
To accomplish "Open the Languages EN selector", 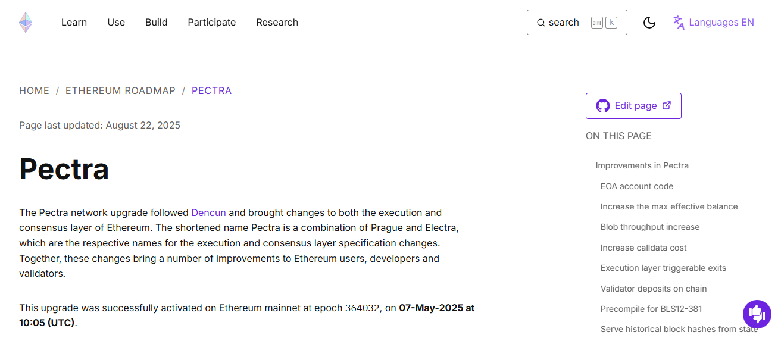I will point(714,23).
